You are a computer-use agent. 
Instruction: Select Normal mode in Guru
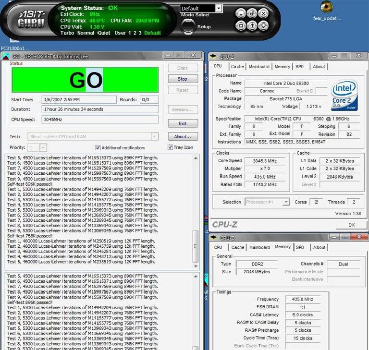click(x=86, y=33)
